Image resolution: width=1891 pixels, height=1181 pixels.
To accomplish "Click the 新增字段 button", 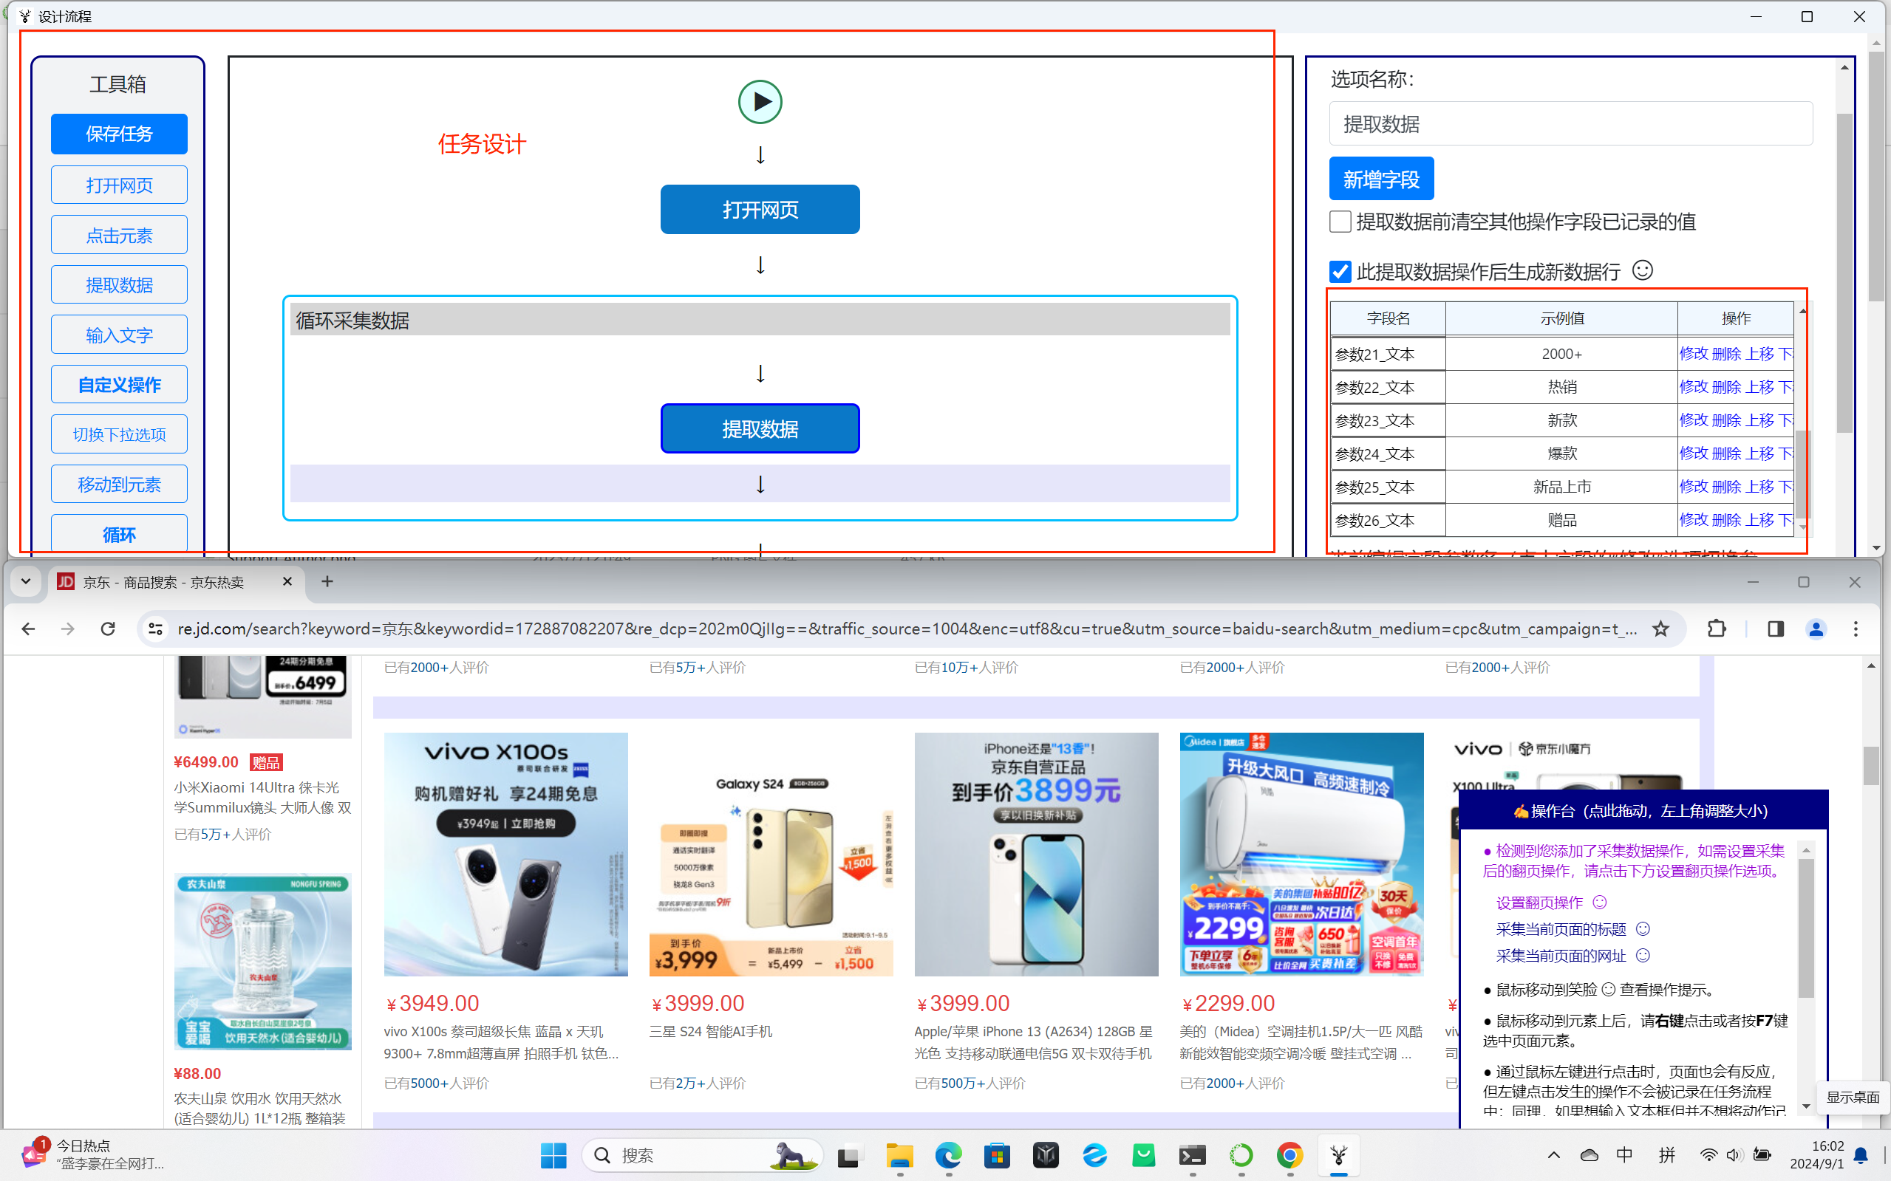I will [x=1380, y=179].
